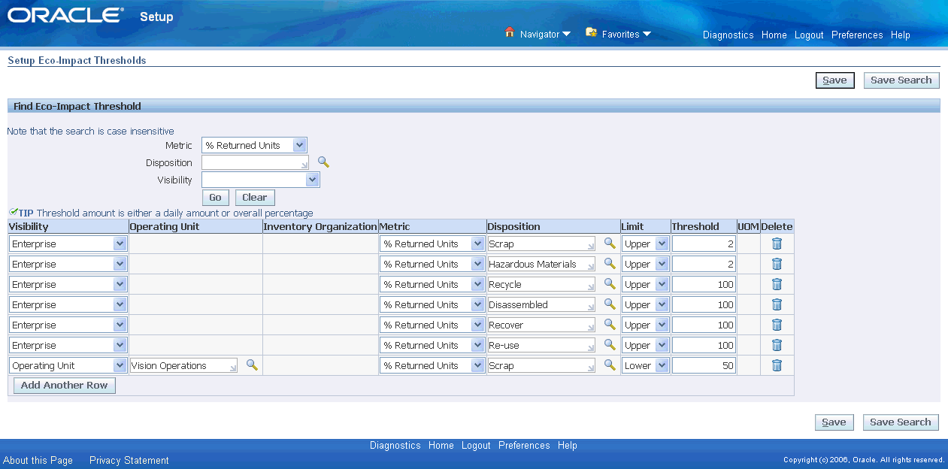Delete the Re-use threshold row

777,345
